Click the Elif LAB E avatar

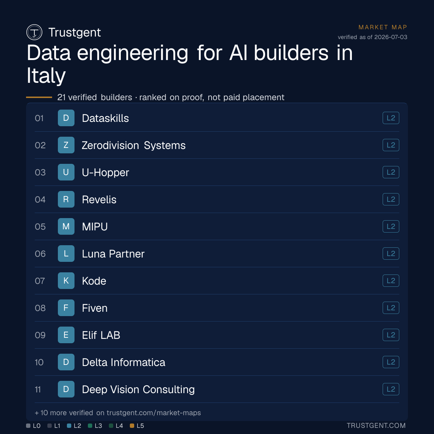(x=66, y=335)
